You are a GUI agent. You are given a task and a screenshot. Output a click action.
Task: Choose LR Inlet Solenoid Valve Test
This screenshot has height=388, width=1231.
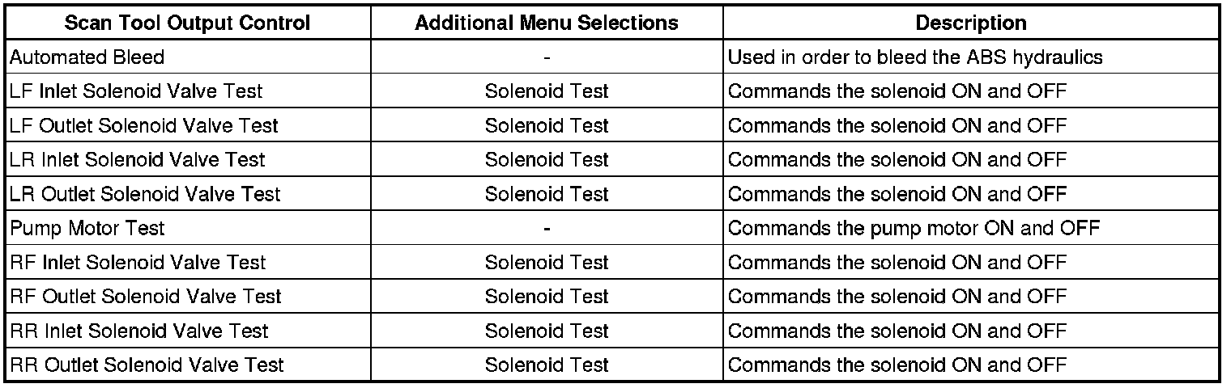[x=138, y=160]
